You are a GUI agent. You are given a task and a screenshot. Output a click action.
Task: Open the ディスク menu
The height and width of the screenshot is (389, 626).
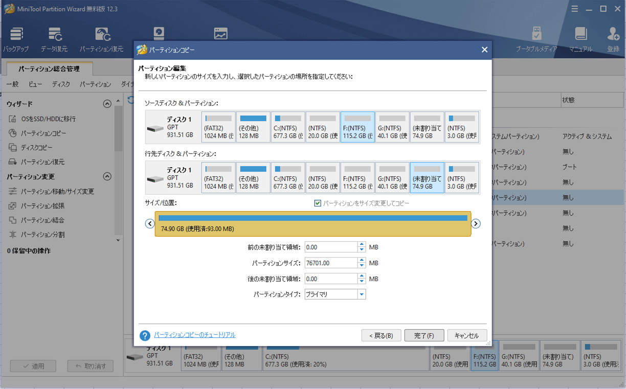[x=61, y=84]
